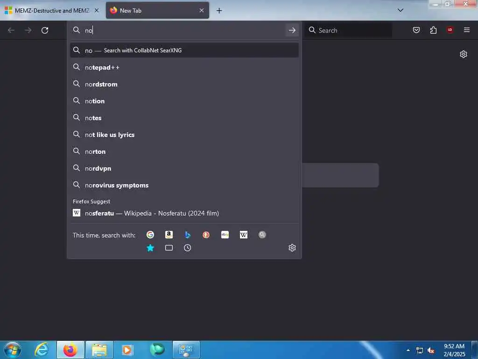Open the Windows Start menu
This screenshot has height=359, width=478.
click(x=13, y=350)
